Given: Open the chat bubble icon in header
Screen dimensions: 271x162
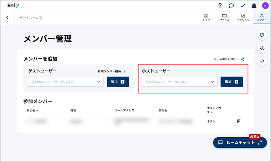Looking at the screenshot, I should pyautogui.click(x=231, y=6).
